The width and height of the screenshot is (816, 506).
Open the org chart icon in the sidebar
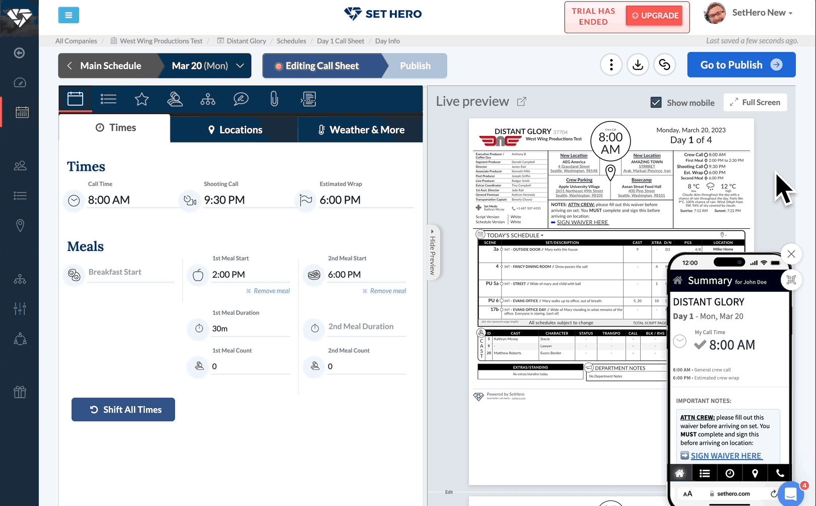click(20, 279)
